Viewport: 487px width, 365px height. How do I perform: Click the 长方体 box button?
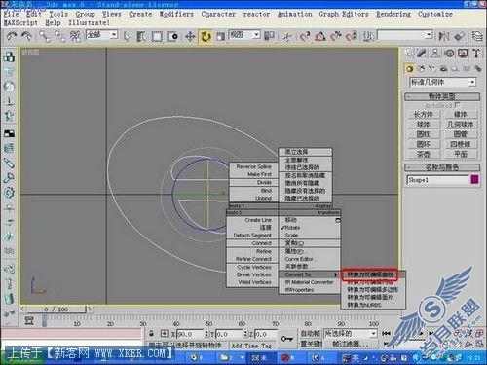[424, 114]
